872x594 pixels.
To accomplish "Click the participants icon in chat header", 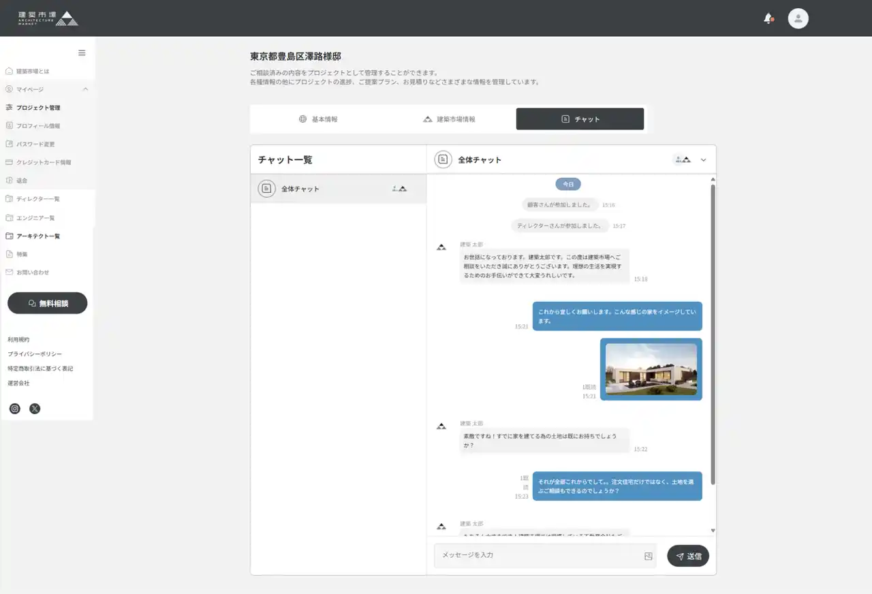I will click(683, 159).
